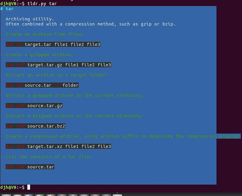Click 'tar xf source.tar -C folder' command
242x196 pixels.
42,85
